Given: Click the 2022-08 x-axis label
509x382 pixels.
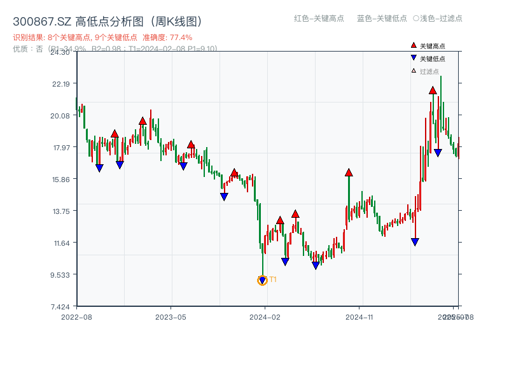Looking at the screenshot, I should (x=76, y=316).
